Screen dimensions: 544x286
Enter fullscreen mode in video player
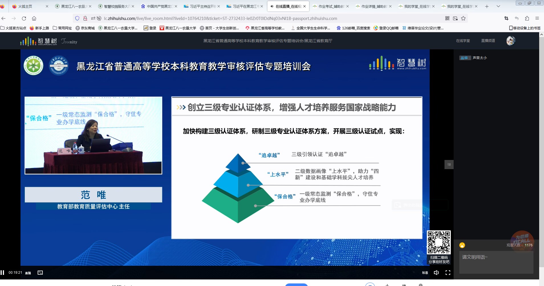[448, 273]
